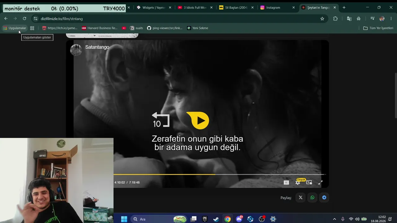Screen dimensions: 397x223
Task: Expand the Tüm Yer İşaretleri folder
Action: pyautogui.click(x=378, y=28)
